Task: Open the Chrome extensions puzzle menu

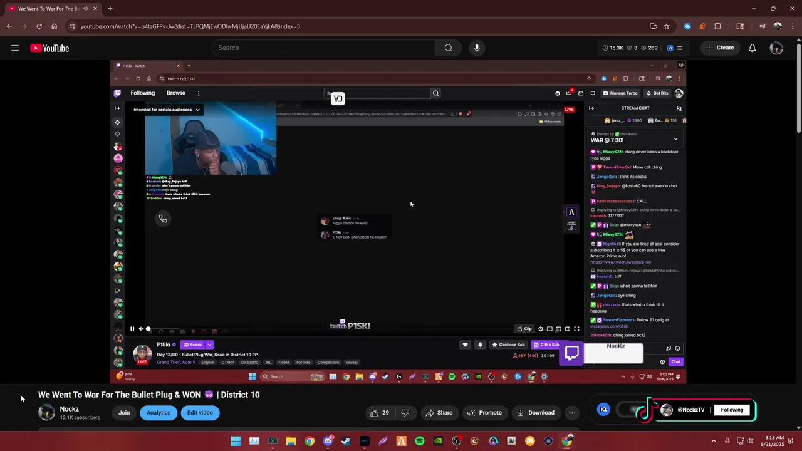Action: [x=718, y=26]
